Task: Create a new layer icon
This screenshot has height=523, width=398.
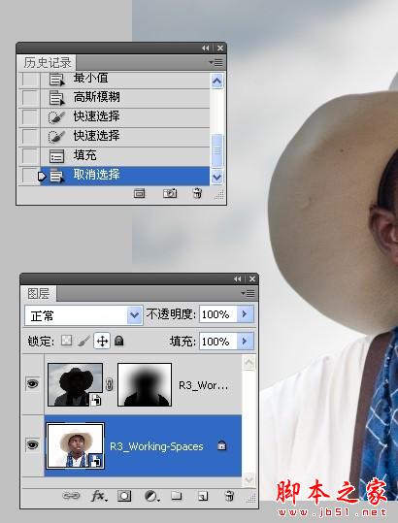Action: point(203,496)
